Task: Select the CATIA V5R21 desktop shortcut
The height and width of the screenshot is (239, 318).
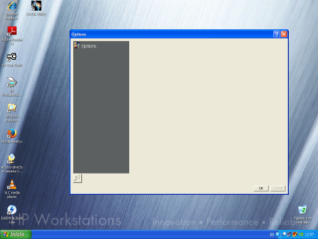Action: [36, 9]
